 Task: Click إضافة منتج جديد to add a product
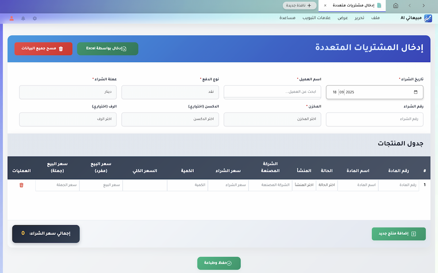(x=399, y=234)
